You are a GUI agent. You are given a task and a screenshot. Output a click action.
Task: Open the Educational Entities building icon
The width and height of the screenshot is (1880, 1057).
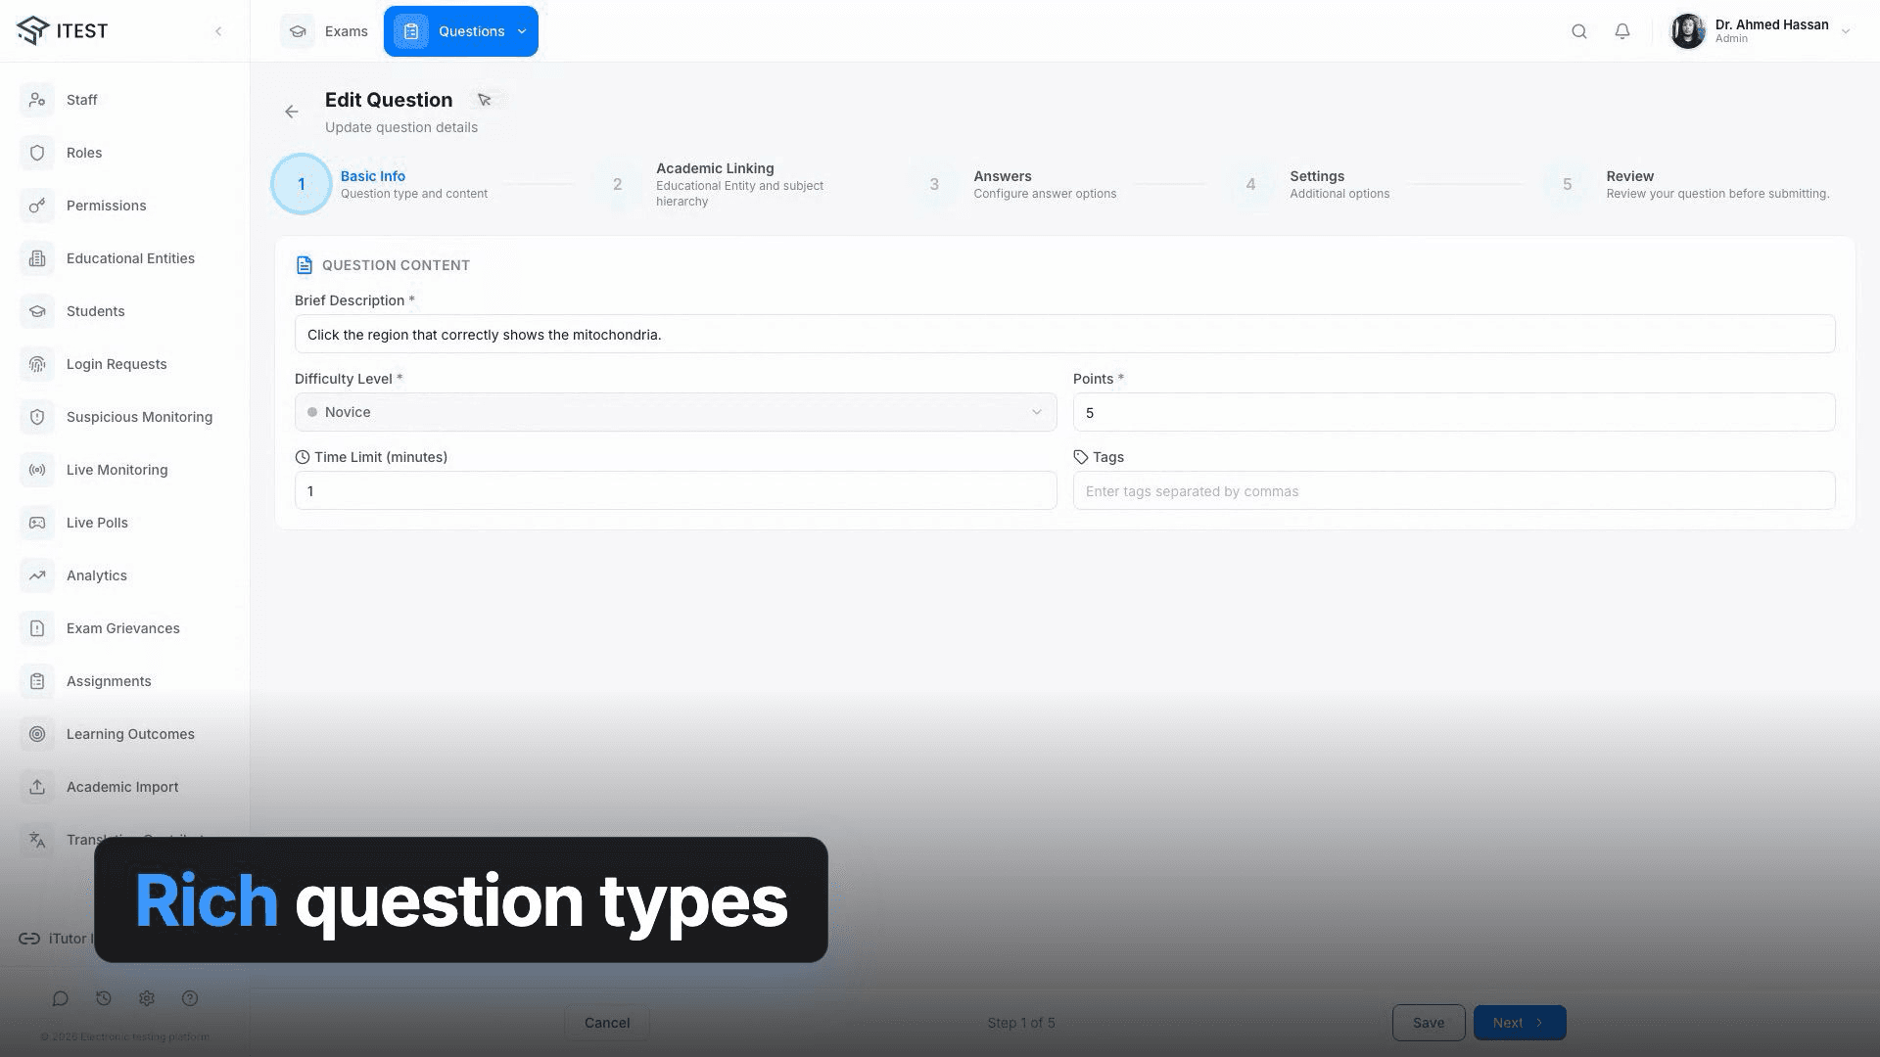pos(37,258)
